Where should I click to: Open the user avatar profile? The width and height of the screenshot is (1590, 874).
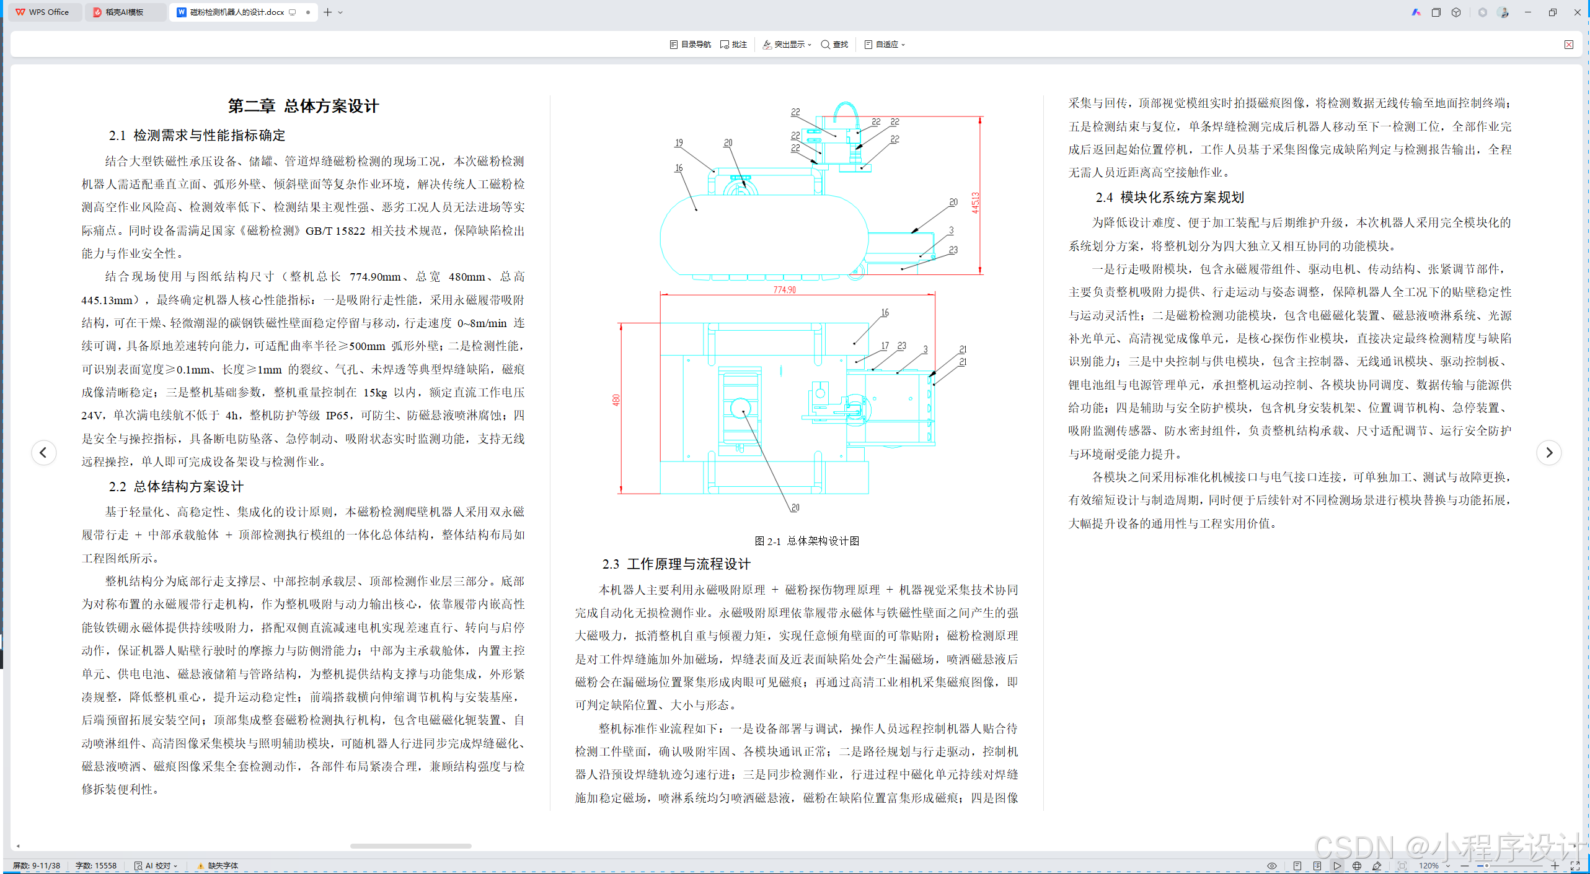tap(1503, 12)
